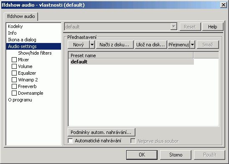
Task: Click Načti z disku... button
Action: 114,45
